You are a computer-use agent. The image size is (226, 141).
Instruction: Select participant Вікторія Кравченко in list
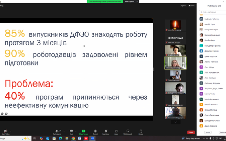[212, 35]
